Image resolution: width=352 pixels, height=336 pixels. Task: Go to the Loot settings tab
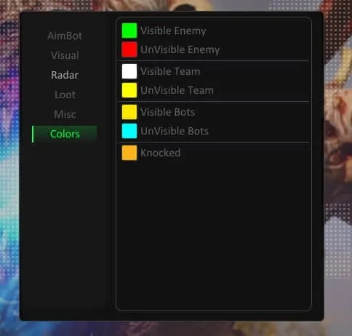pyautogui.click(x=65, y=95)
